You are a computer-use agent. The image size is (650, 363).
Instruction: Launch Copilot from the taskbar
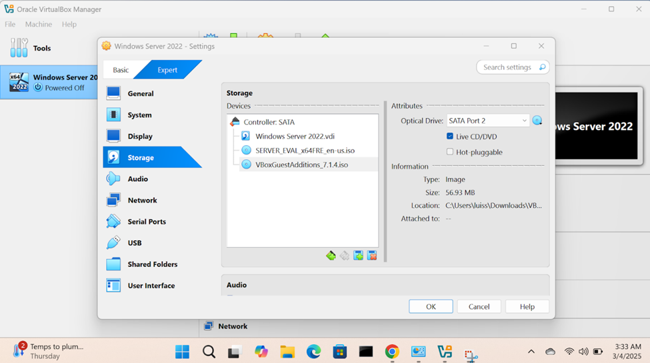(x=261, y=352)
